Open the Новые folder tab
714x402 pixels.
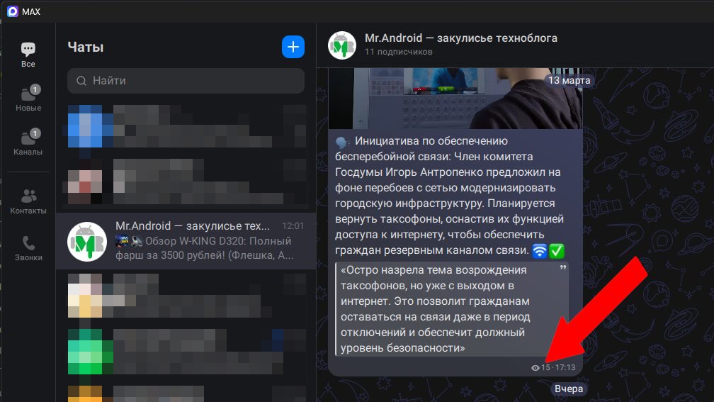click(x=28, y=98)
